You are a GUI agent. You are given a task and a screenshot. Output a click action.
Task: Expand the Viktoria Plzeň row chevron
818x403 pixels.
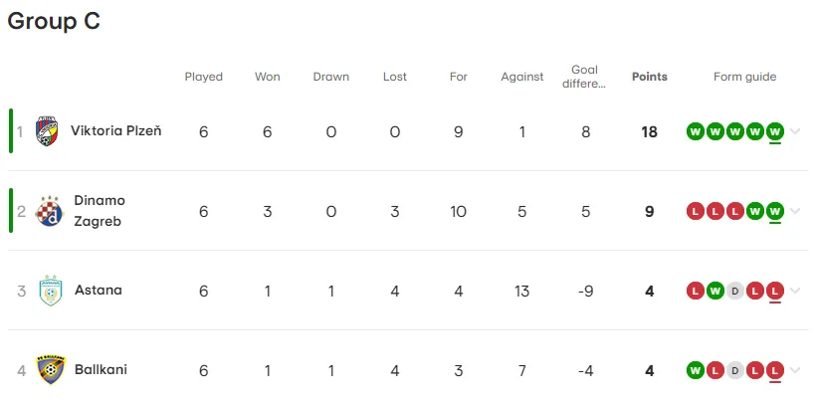(x=795, y=131)
